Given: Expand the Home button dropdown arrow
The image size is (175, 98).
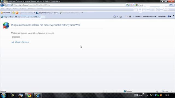Looking at the screenshot, I should click(x=118, y=17).
